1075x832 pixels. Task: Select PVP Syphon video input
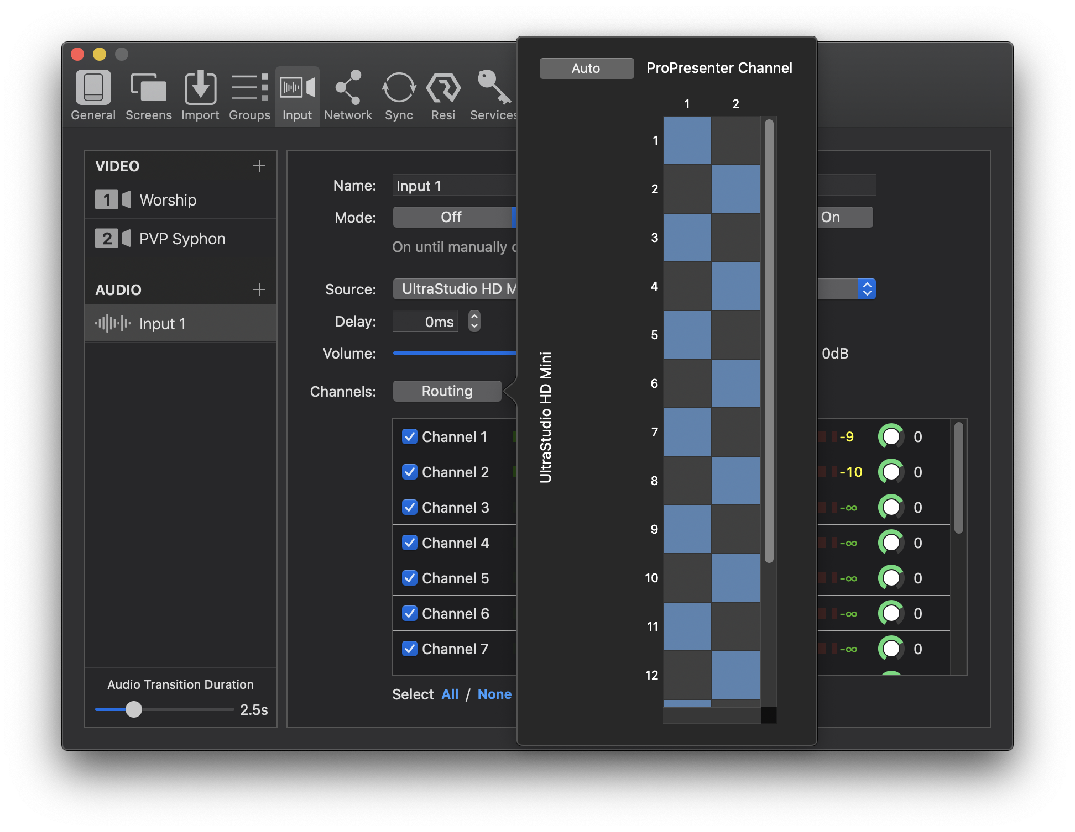tap(181, 239)
